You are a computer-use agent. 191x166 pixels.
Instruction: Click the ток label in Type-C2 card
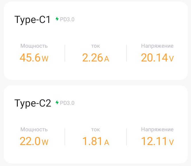[x=95, y=130]
